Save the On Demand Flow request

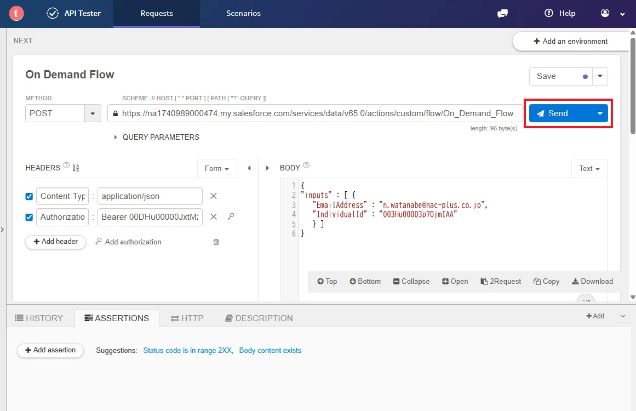click(x=561, y=76)
